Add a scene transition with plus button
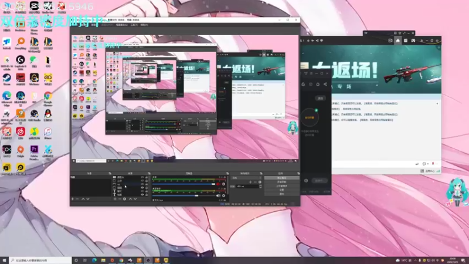This screenshot has height=264, width=469. (x=250, y=182)
